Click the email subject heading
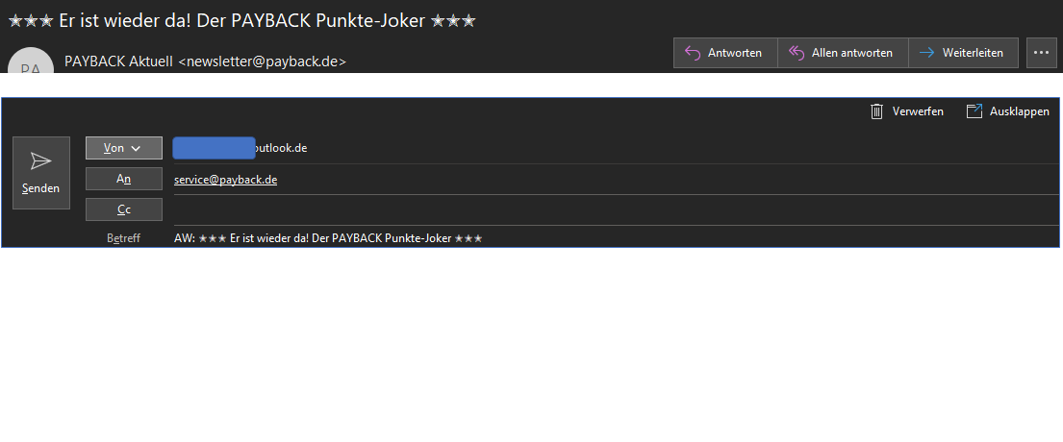The height and width of the screenshot is (442, 1063). 242,20
